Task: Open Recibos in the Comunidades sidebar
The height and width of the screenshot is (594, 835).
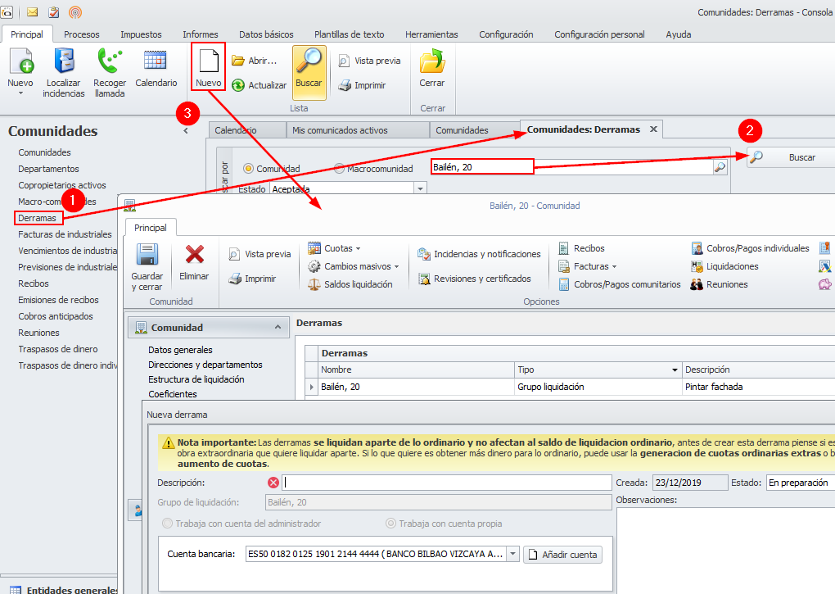Action: [34, 283]
